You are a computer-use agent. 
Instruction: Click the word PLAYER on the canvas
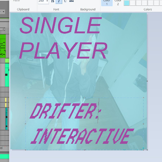[x=63, y=51]
